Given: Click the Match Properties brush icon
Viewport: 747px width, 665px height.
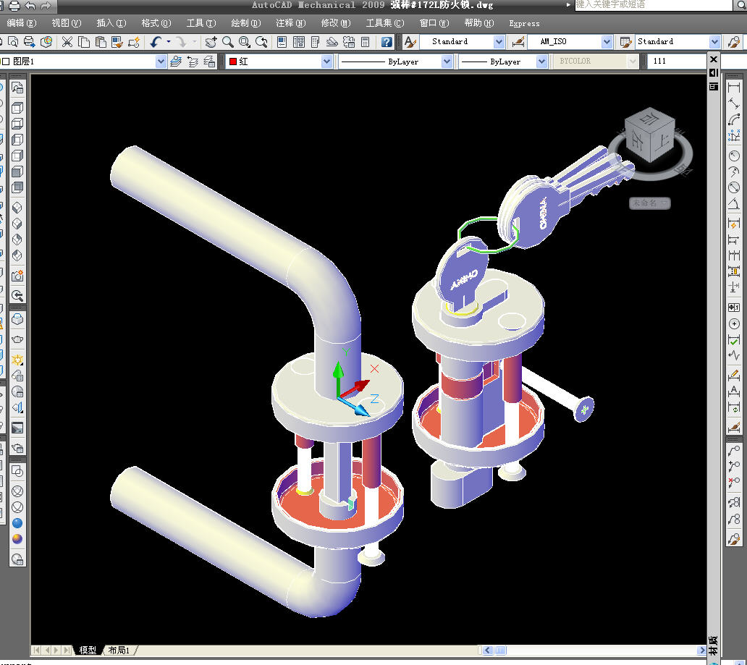Looking at the screenshot, I should (117, 42).
